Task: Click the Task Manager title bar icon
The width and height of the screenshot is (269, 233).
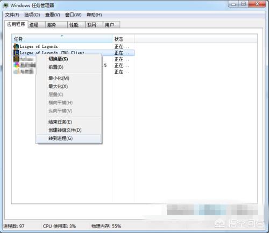Action: click(5, 5)
